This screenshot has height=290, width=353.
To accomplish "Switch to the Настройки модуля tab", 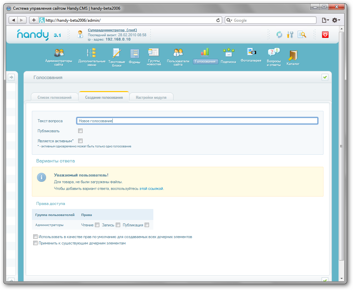I will [151, 97].
